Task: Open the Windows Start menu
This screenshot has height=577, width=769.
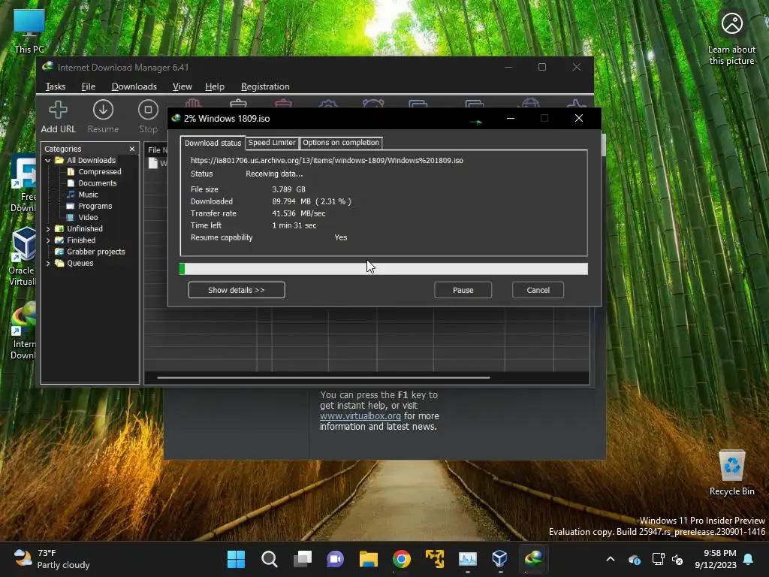Action: point(236,559)
